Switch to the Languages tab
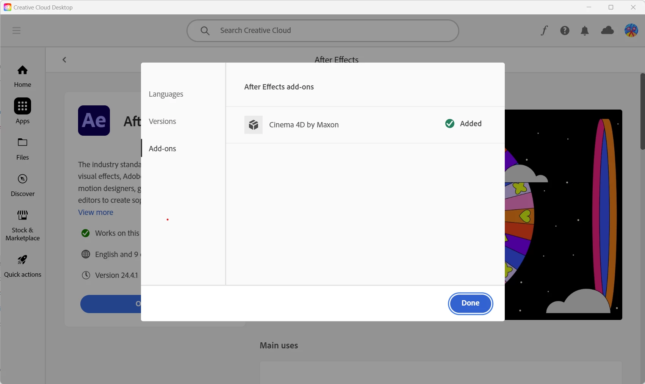The width and height of the screenshot is (645, 384). pos(166,94)
